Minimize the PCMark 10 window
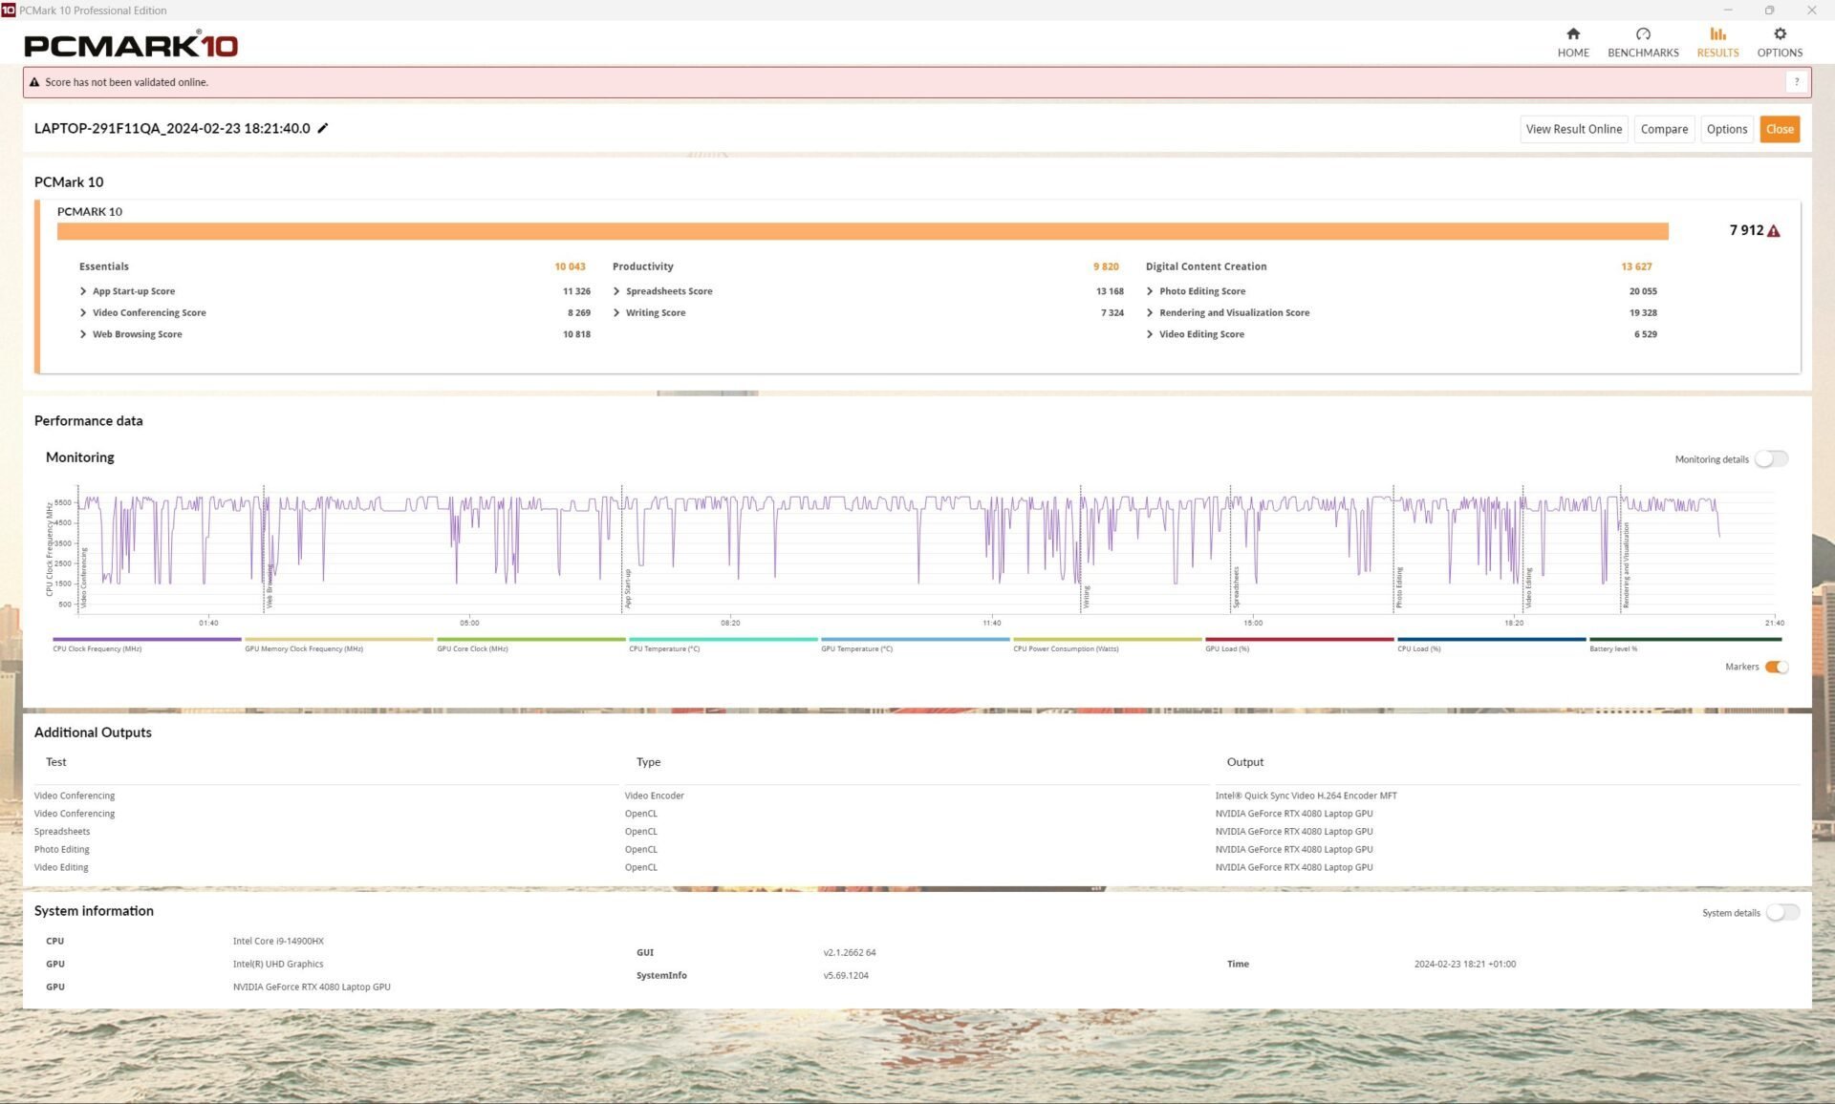This screenshot has height=1104, width=1835. point(1727,11)
